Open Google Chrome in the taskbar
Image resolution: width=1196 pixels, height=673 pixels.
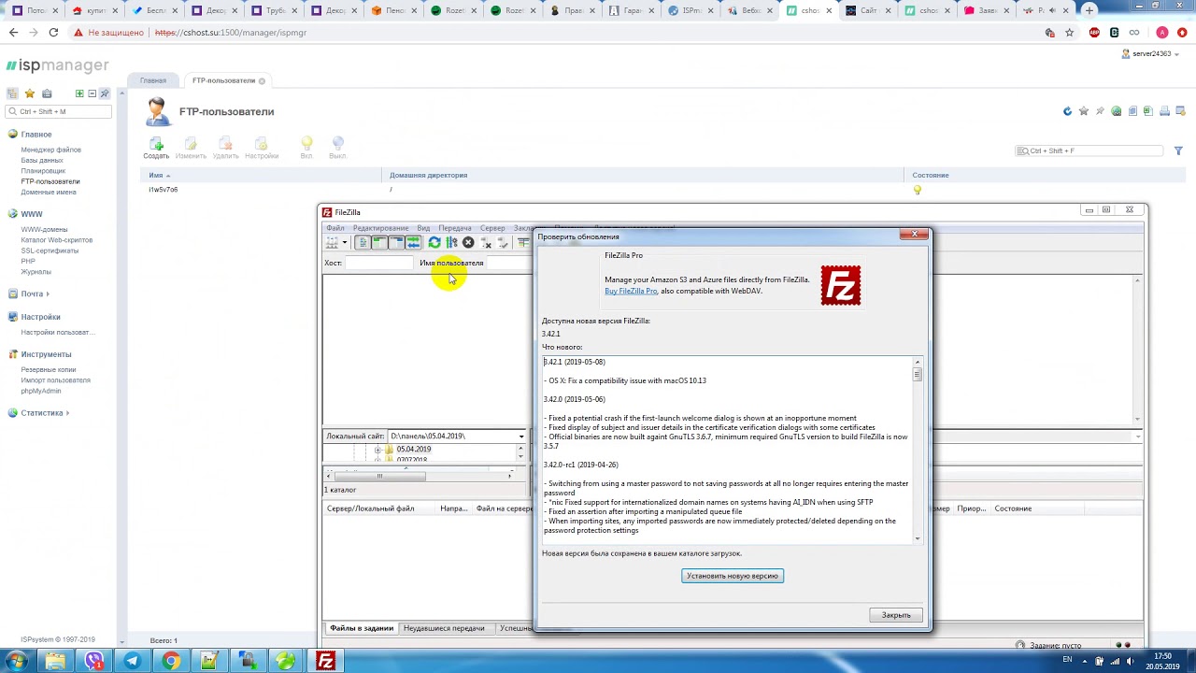click(x=171, y=661)
